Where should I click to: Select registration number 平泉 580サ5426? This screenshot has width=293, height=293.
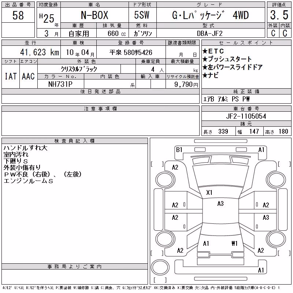point(131,52)
